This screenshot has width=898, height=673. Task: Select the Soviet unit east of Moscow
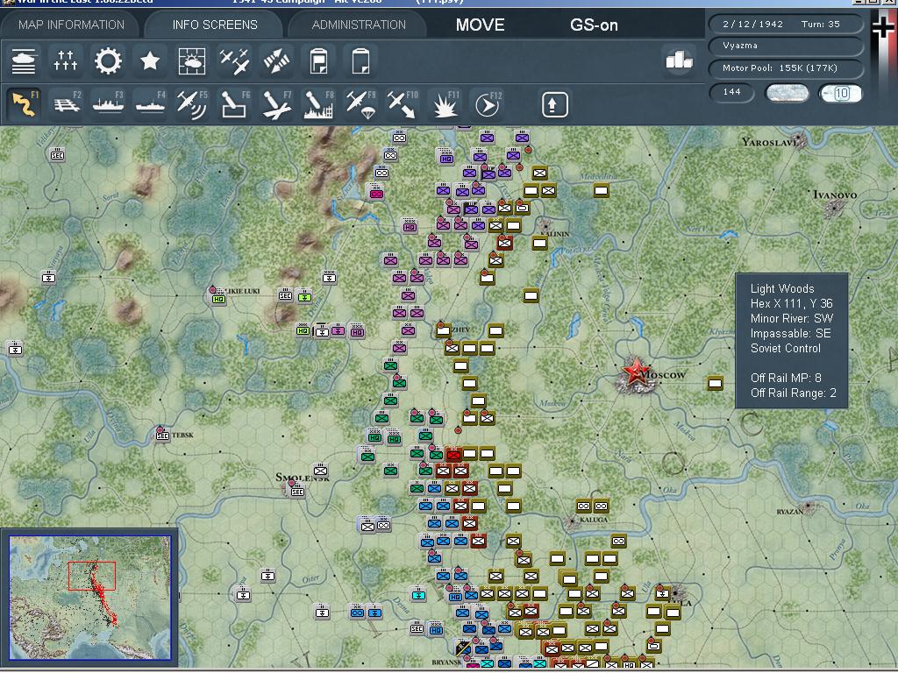pyautogui.click(x=715, y=383)
